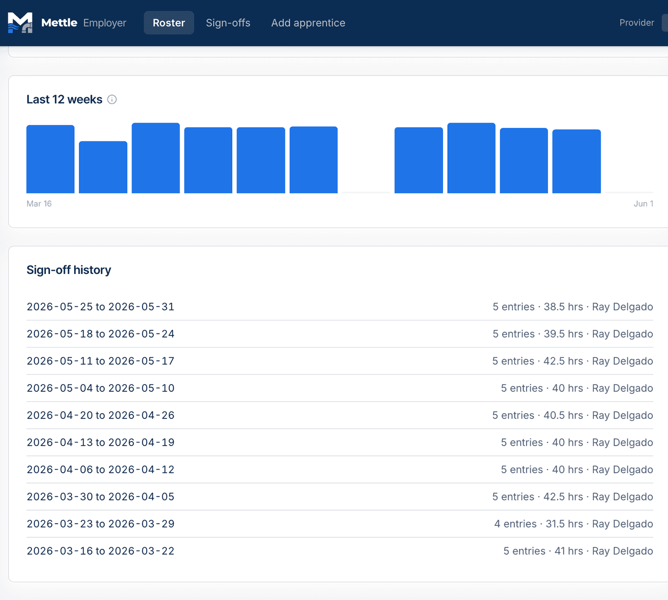Click the Last 12 weeks heading
The width and height of the screenshot is (668, 600).
pyautogui.click(x=64, y=99)
